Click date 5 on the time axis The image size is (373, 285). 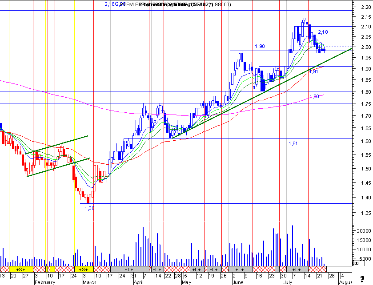(185, 276)
